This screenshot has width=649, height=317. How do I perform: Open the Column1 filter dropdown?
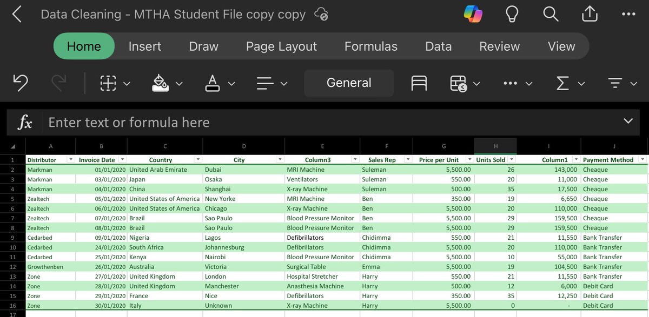(x=577, y=160)
